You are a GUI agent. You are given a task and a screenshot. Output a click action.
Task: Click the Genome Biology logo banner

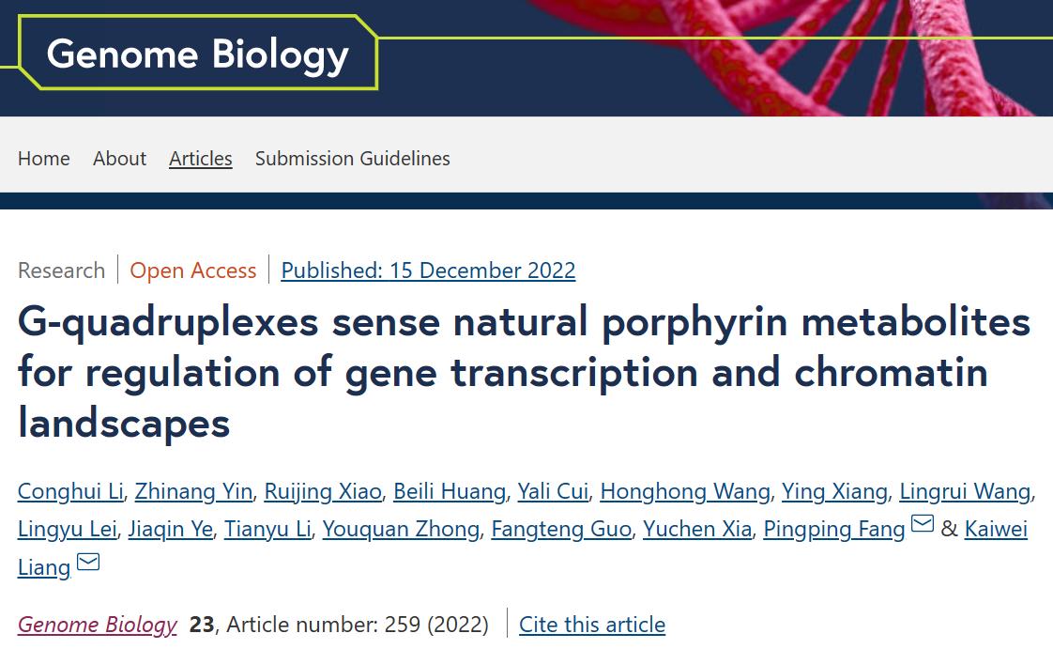pyautogui.click(x=197, y=54)
